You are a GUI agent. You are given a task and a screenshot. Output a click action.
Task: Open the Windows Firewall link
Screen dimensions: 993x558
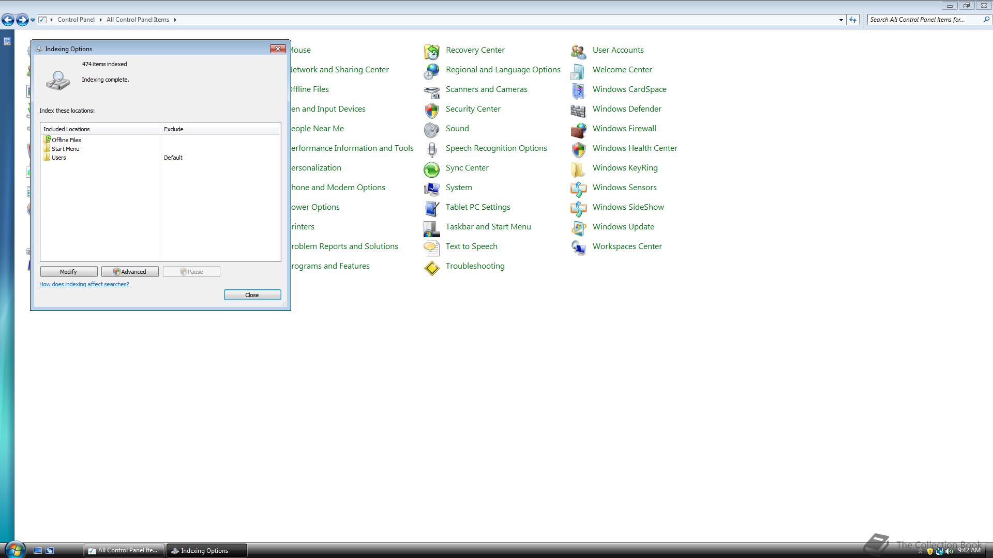(624, 129)
